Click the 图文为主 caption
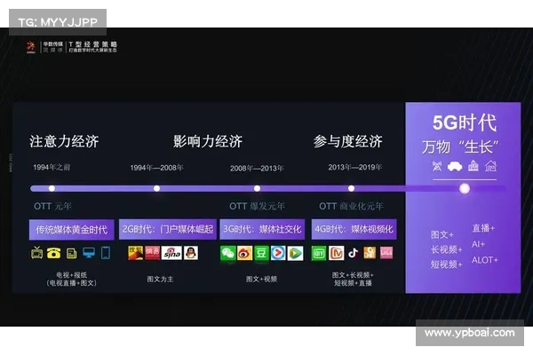This screenshot has height=355, width=533. click(160, 280)
